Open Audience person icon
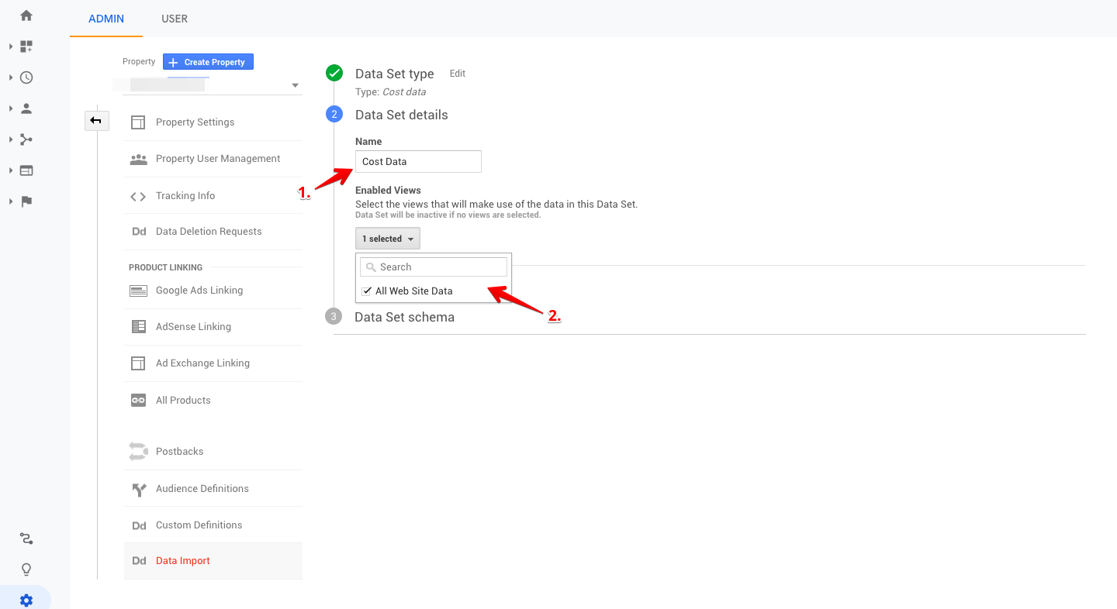This screenshot has height=609, width=1117. click(x=26, y=108)
